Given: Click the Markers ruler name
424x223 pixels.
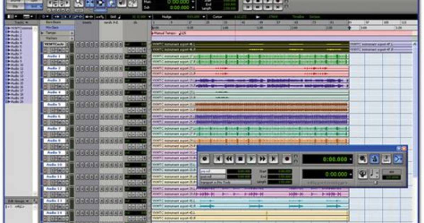Looking at the screenshot, I should pyautogui.click(x=51, y=38).
